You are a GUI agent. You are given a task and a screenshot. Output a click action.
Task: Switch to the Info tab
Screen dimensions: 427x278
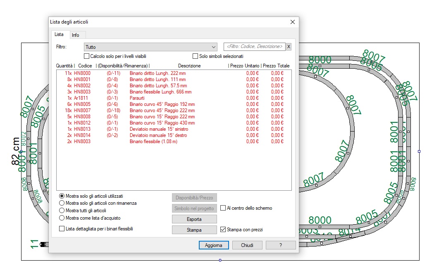[76, 35]
